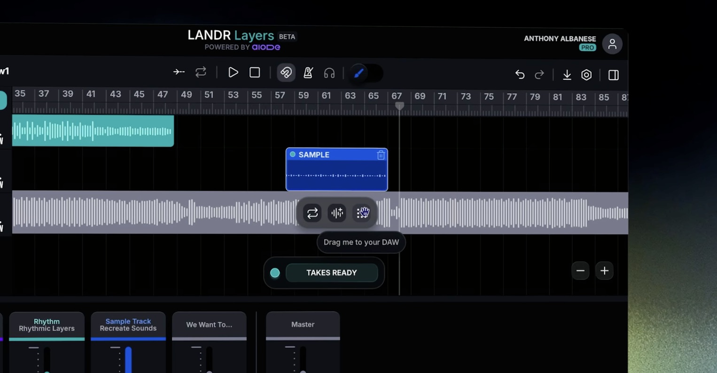This screenshot has height=373, width=717.
Task: Click the playhead marker at bar 67
Action: click(x=399, y=106)
